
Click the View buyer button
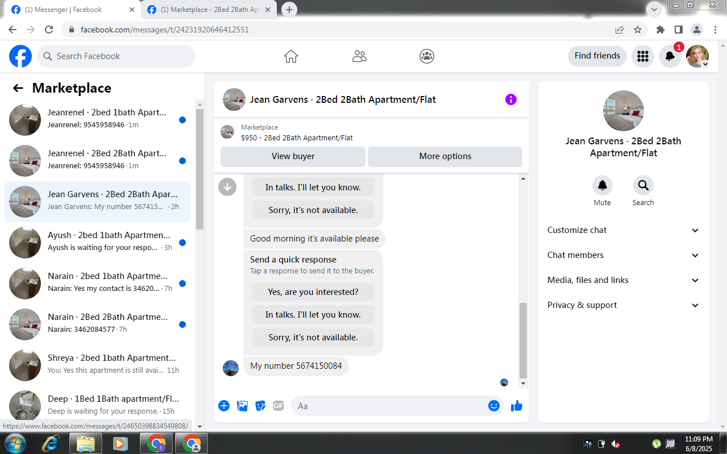pos(293,156)
